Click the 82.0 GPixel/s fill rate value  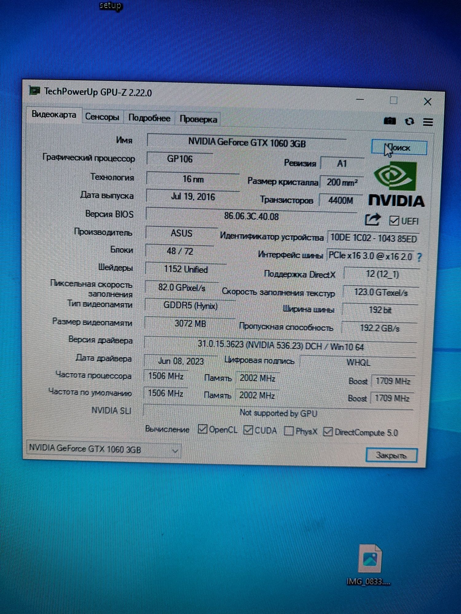(x=182, y=288)
